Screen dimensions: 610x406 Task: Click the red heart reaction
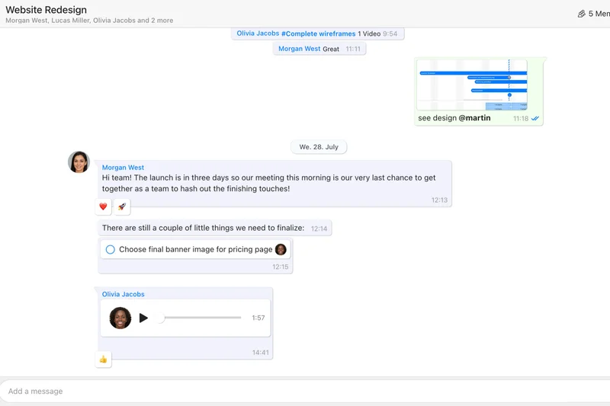tap(104, 206)
